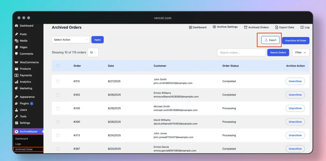The width and height of the screenshot is (326, 161).
Task: Click the file icon beside Export Data
Action: (x=277, y=27)
